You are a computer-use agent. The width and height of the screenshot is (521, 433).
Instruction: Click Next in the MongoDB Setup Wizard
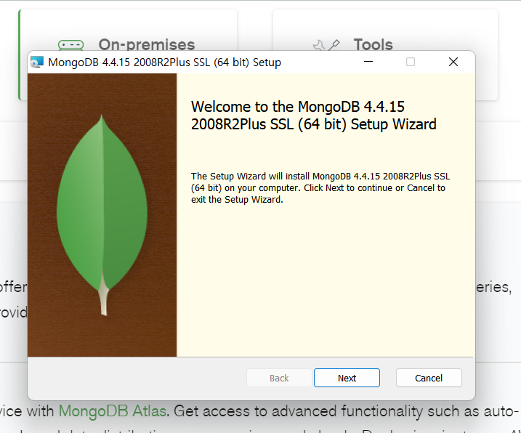pos(347,378)
